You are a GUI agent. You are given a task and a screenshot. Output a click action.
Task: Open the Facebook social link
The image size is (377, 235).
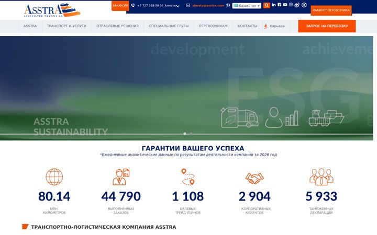tap(280, 5)
